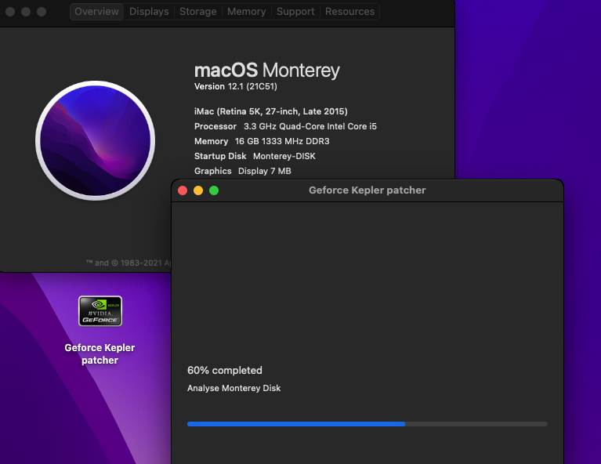
Task: Click the 'macOS Monterey' heading
Action: pos(266,71)
